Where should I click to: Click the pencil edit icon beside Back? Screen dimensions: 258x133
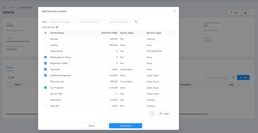(x=245, y=13)
